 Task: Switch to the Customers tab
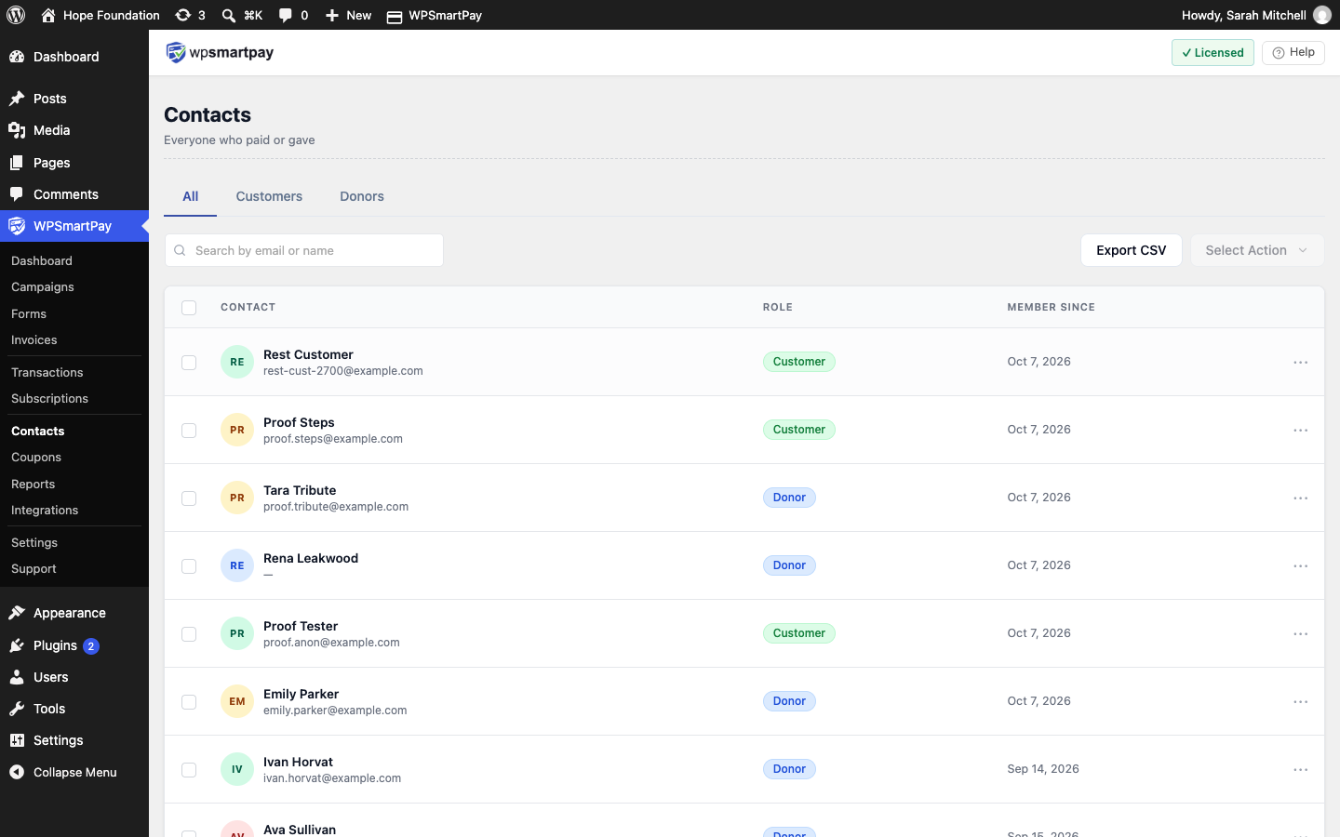(269, 196)
